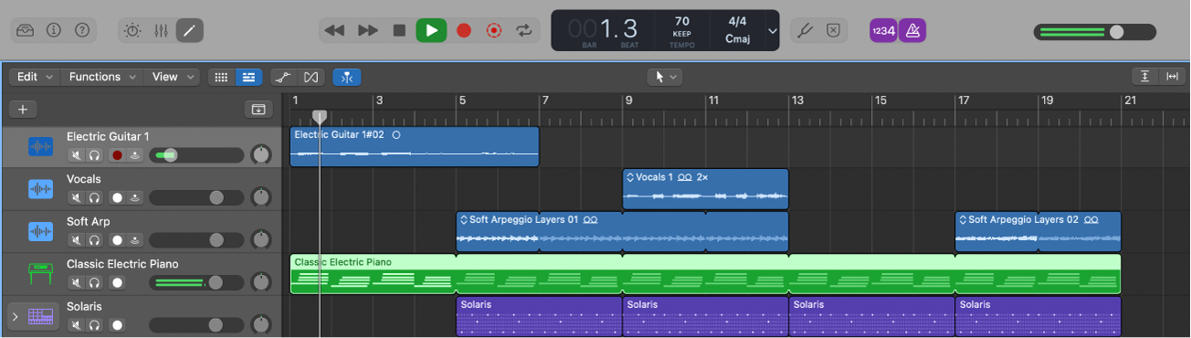Mute the Vocals track
Viewport: 1191px width, 338px height.
(x=77, y=197)
